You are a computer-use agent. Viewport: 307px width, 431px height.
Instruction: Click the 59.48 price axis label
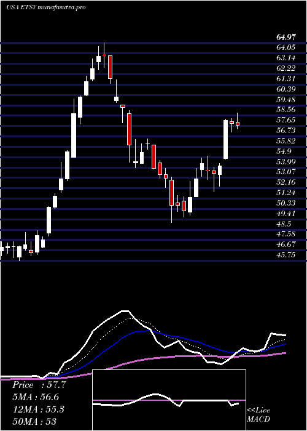coord(286,99)
